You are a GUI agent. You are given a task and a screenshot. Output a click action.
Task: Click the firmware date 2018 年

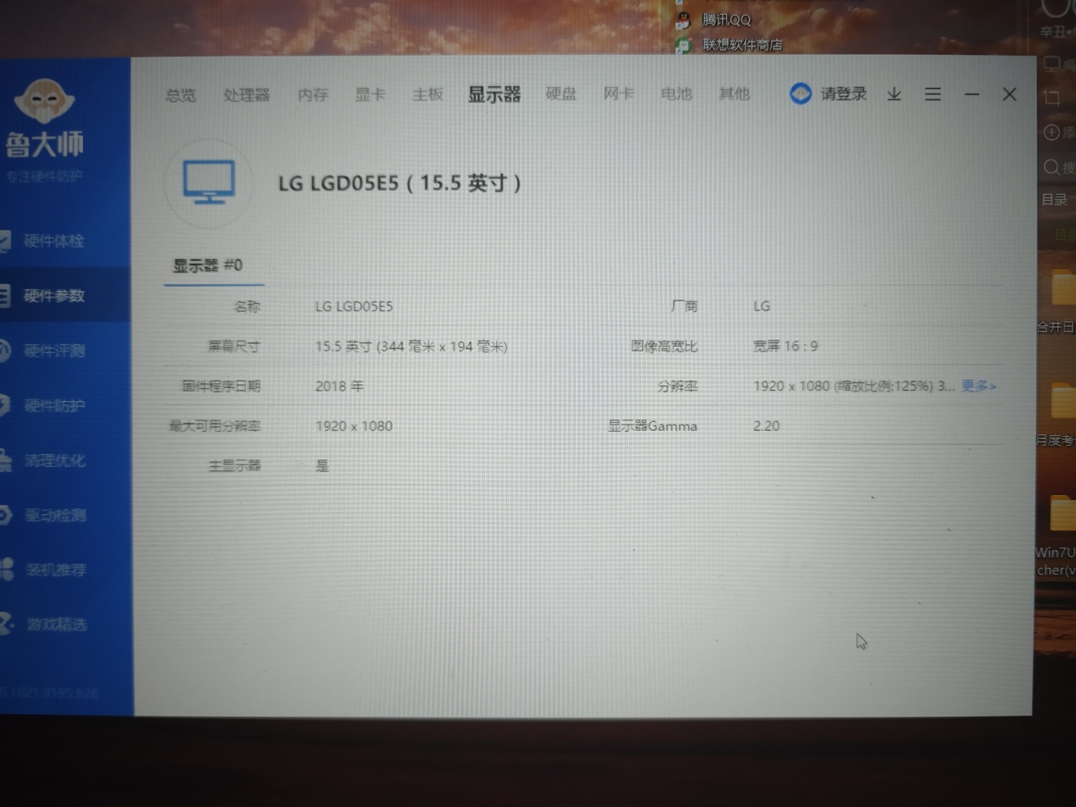click(x=339, y=386)
